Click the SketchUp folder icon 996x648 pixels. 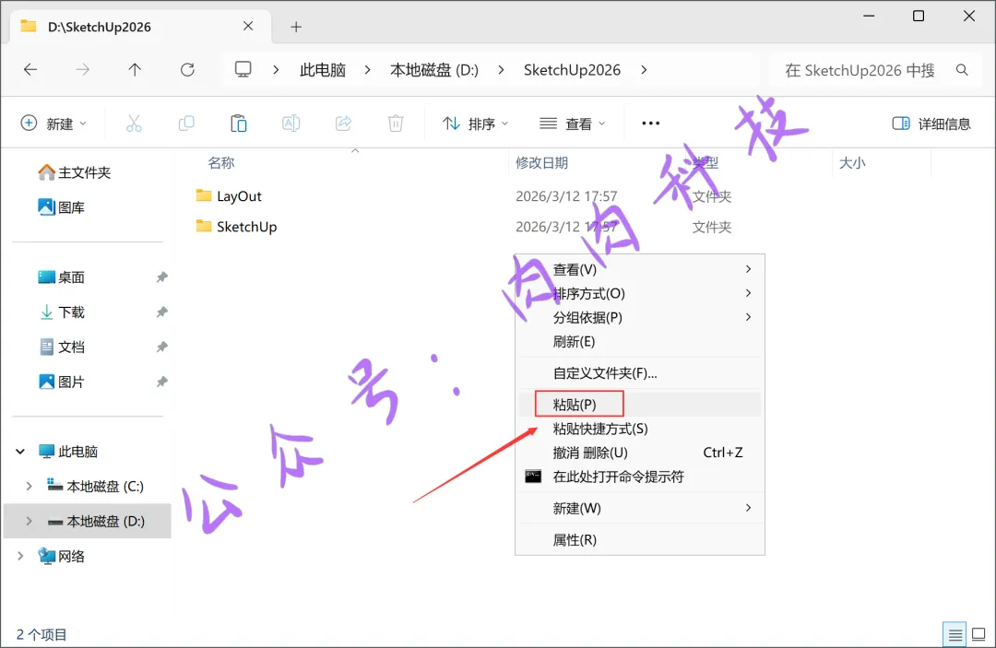coord(203,226)
